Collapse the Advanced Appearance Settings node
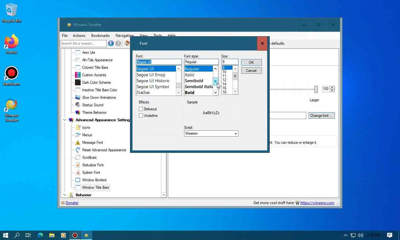Image resolution: width=400 pixels, height=240 pixels. [x=65, y=120]
